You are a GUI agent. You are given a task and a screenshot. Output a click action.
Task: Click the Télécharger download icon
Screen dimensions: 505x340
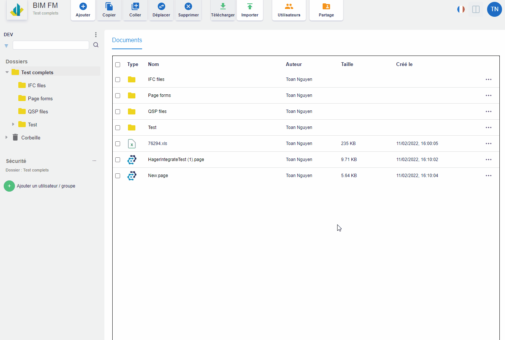(x=223, y=7)
